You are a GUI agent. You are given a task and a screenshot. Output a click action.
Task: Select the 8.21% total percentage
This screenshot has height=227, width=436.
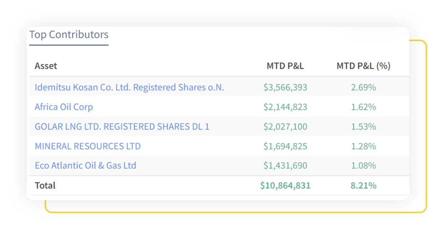(363, 186)
